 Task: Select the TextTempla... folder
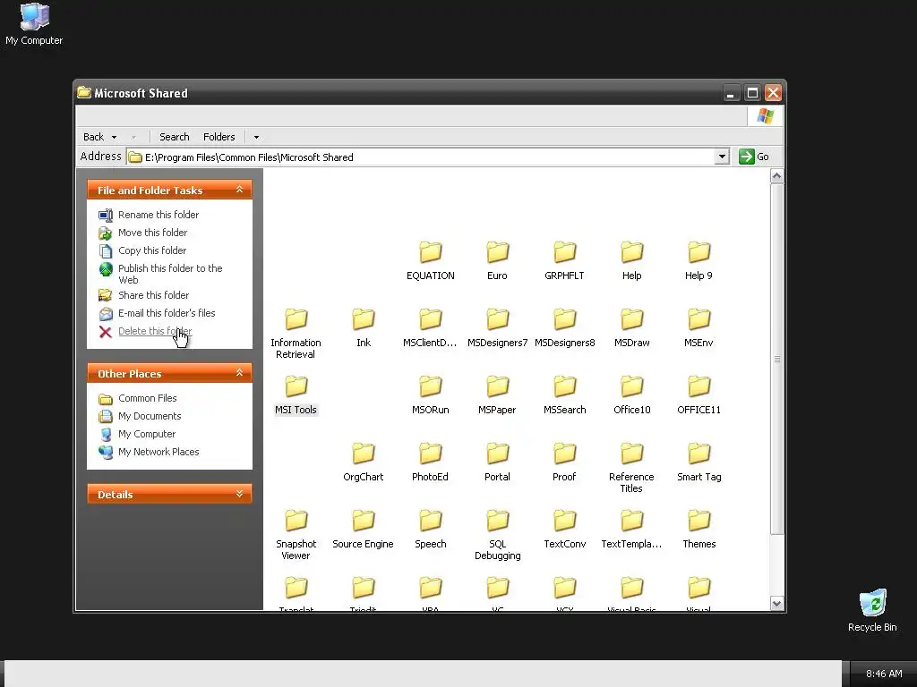[631, 530]
